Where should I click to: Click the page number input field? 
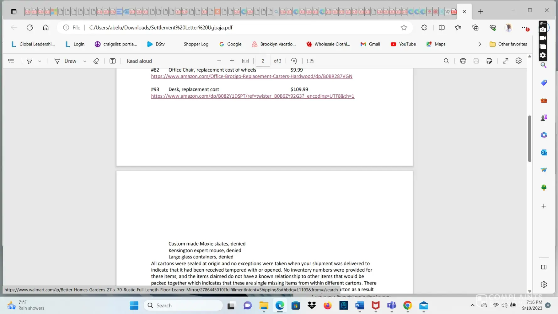(x=263, y=61)
